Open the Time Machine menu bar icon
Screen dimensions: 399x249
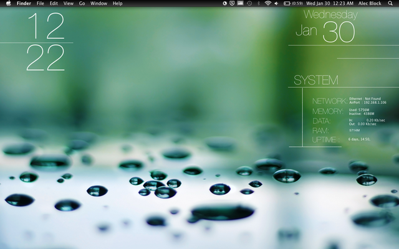point(249,3)
